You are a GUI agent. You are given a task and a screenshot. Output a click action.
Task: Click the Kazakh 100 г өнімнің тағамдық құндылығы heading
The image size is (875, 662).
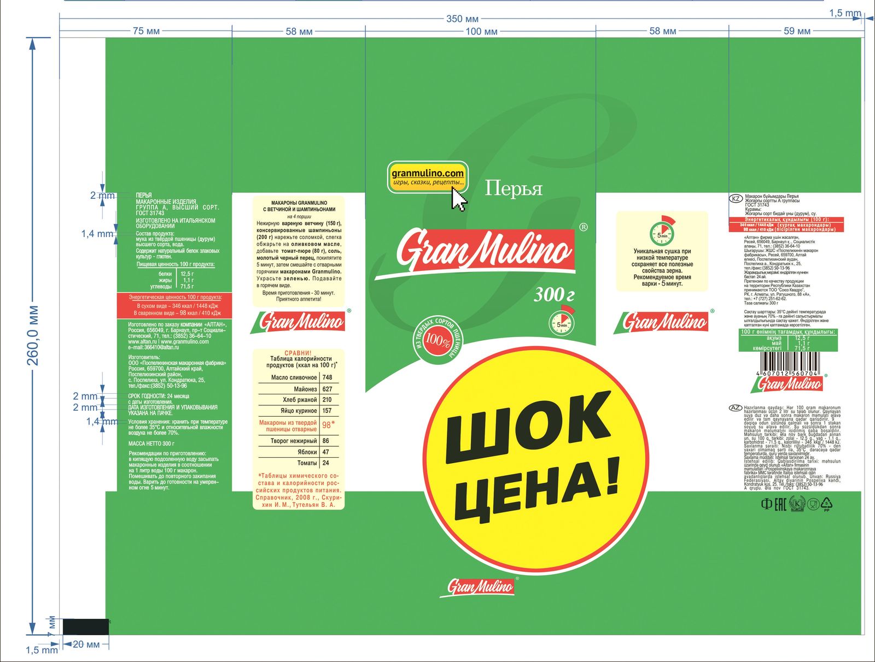788,332
